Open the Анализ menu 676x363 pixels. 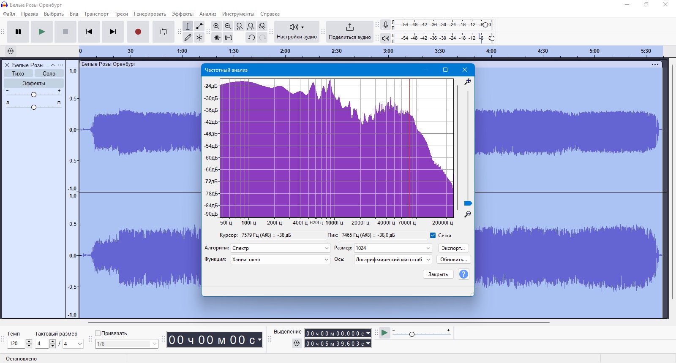(x=208, y=14)
